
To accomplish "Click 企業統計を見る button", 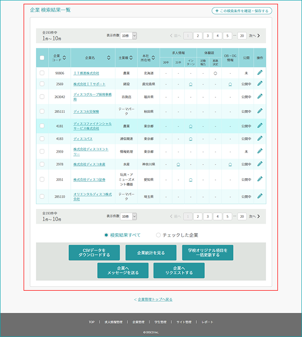I will (x=151, y=252).
